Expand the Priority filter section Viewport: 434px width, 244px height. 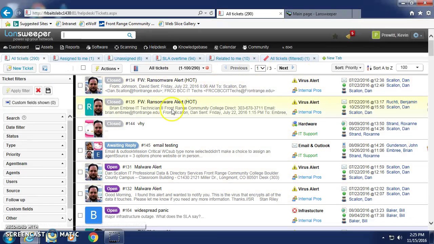tap(35, 154)
